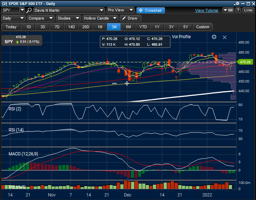Viewport: 256px width, 200px height.
Task: Select the 14D range tab
Action: (71, 27)
